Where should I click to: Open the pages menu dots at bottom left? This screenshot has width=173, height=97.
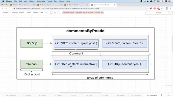(x=2, y=95)
